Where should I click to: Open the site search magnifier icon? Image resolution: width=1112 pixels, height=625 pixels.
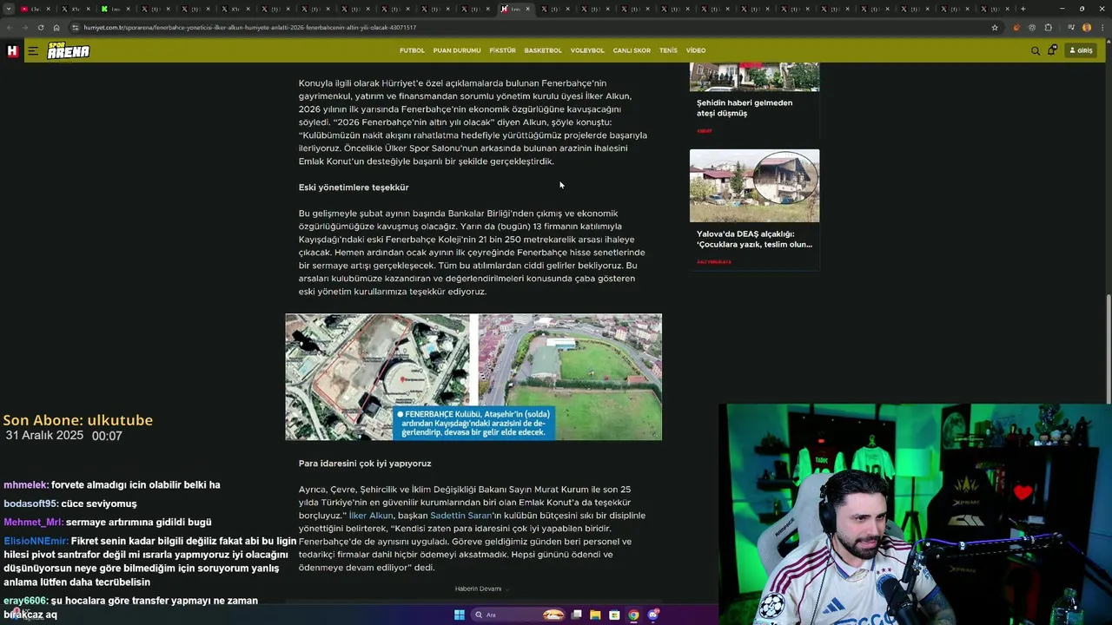coord(1036,50)
